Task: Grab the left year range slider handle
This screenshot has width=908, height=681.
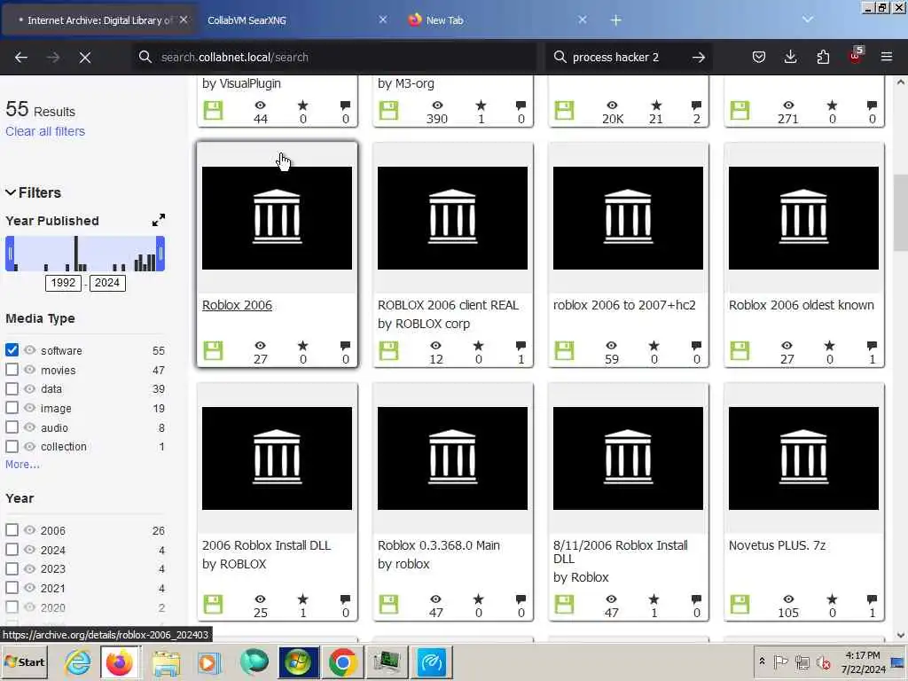Action: 10,254
